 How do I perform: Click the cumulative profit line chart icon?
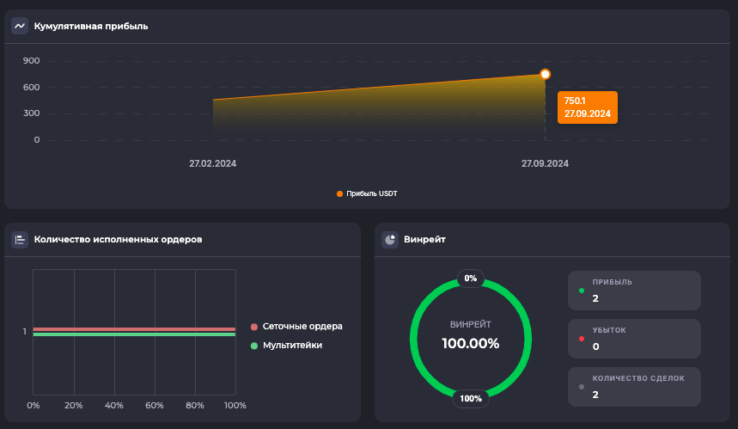20,26
